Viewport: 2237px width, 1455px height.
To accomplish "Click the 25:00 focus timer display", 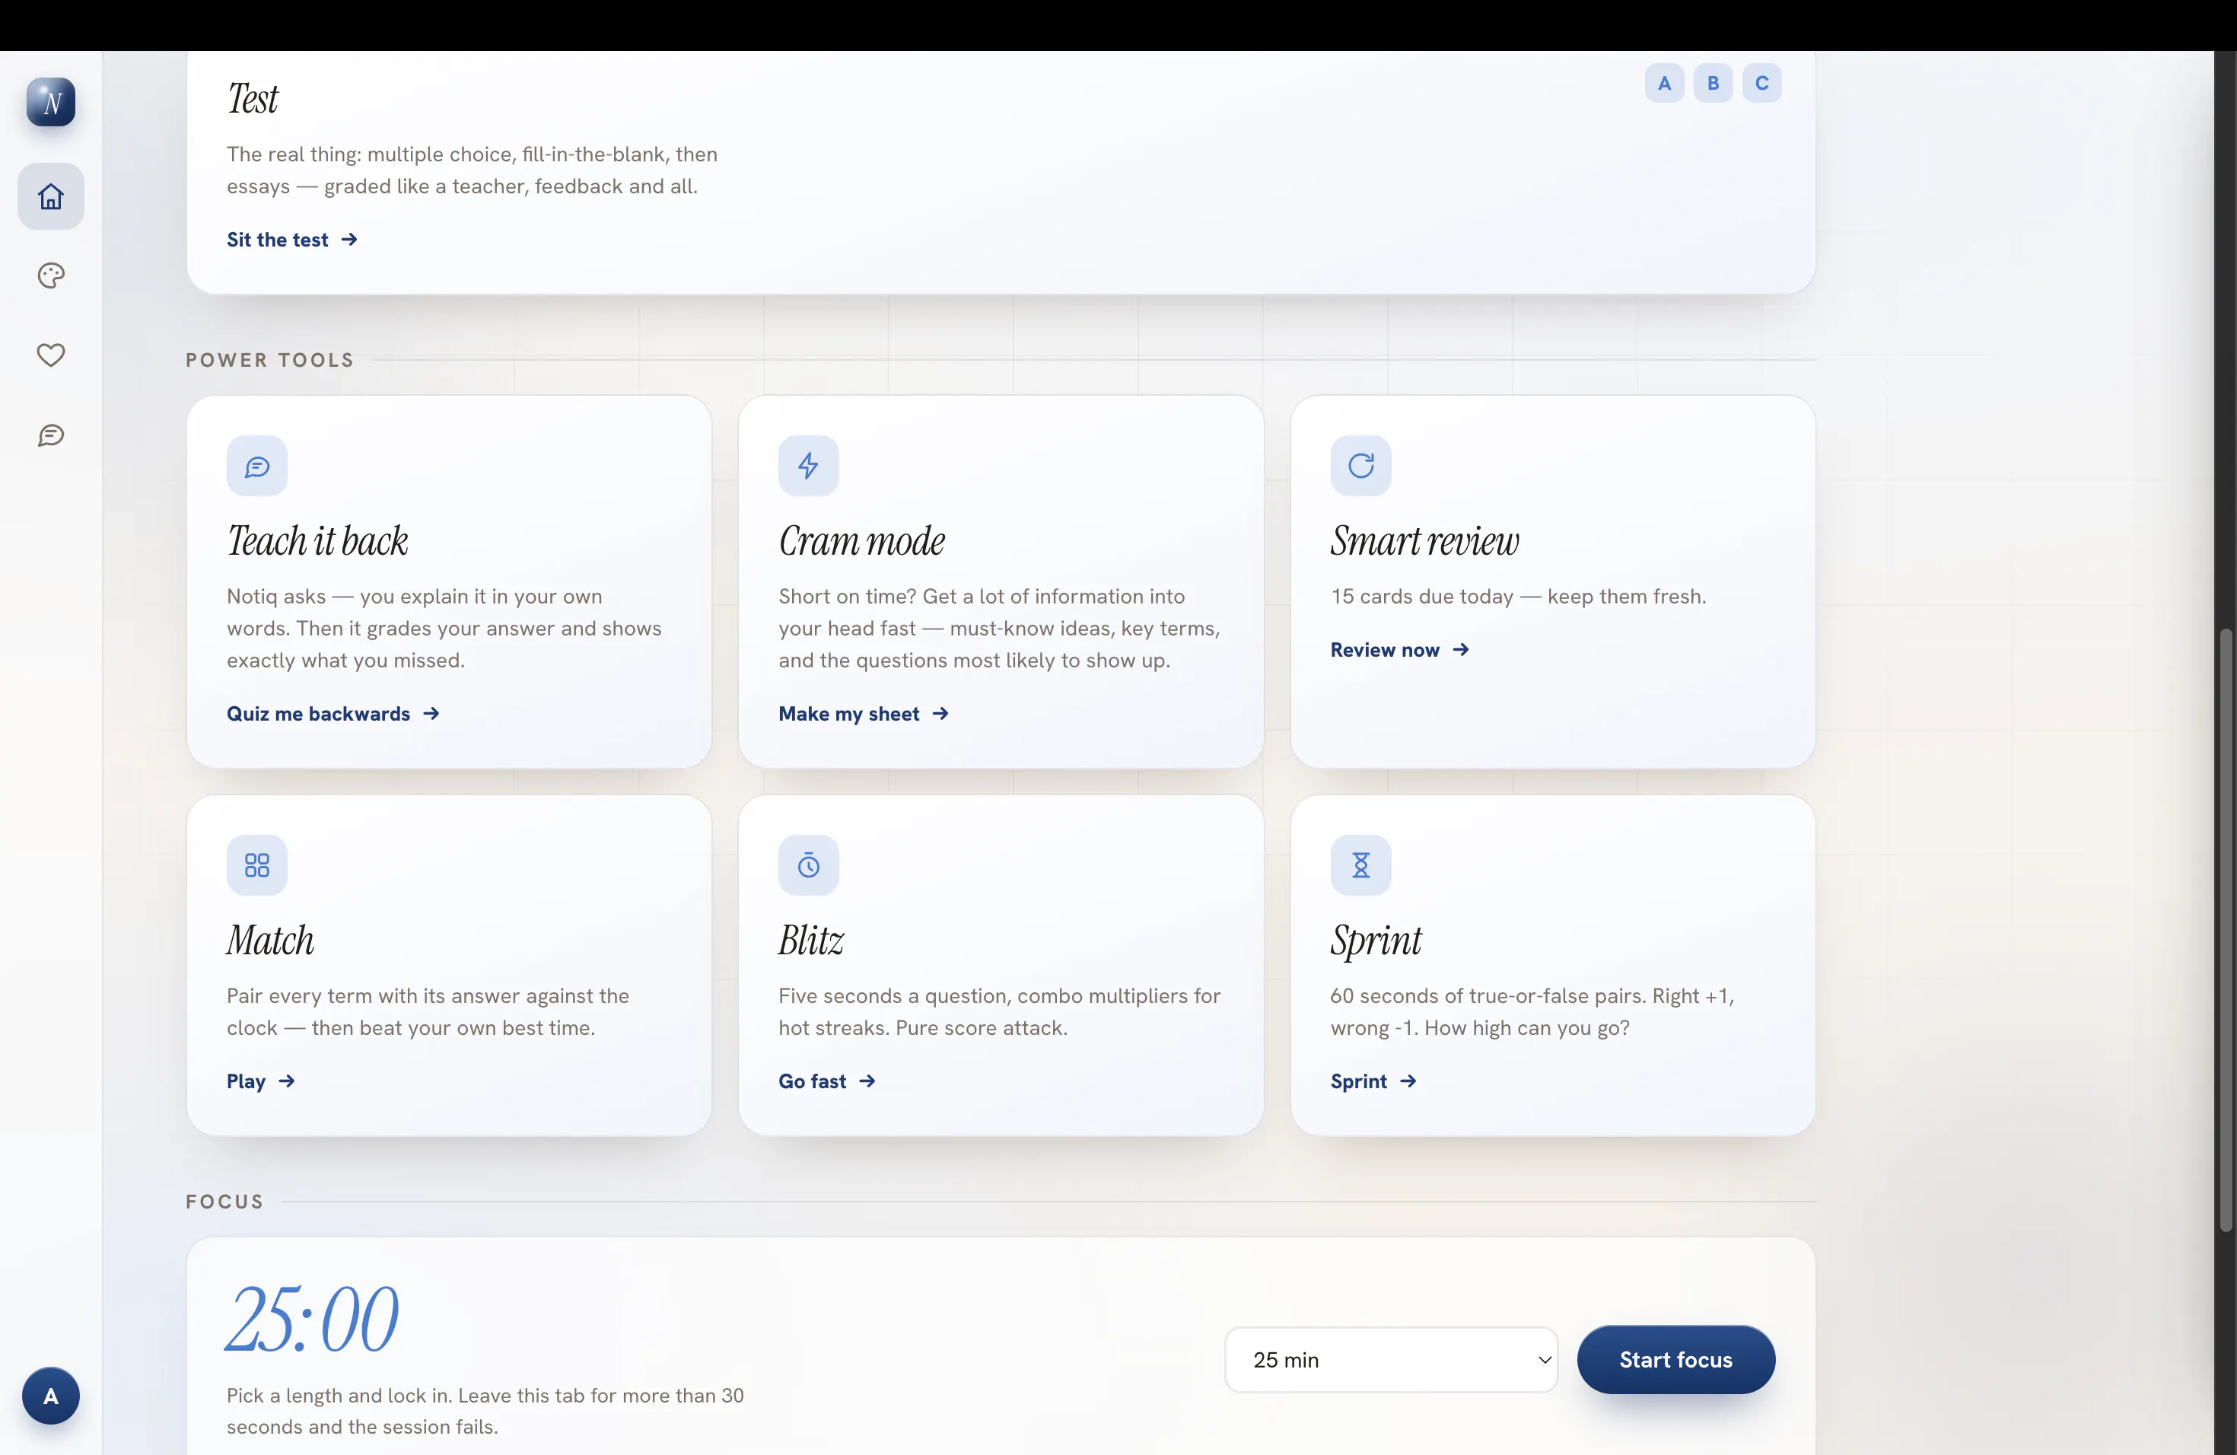I will tap(312, 1319).
